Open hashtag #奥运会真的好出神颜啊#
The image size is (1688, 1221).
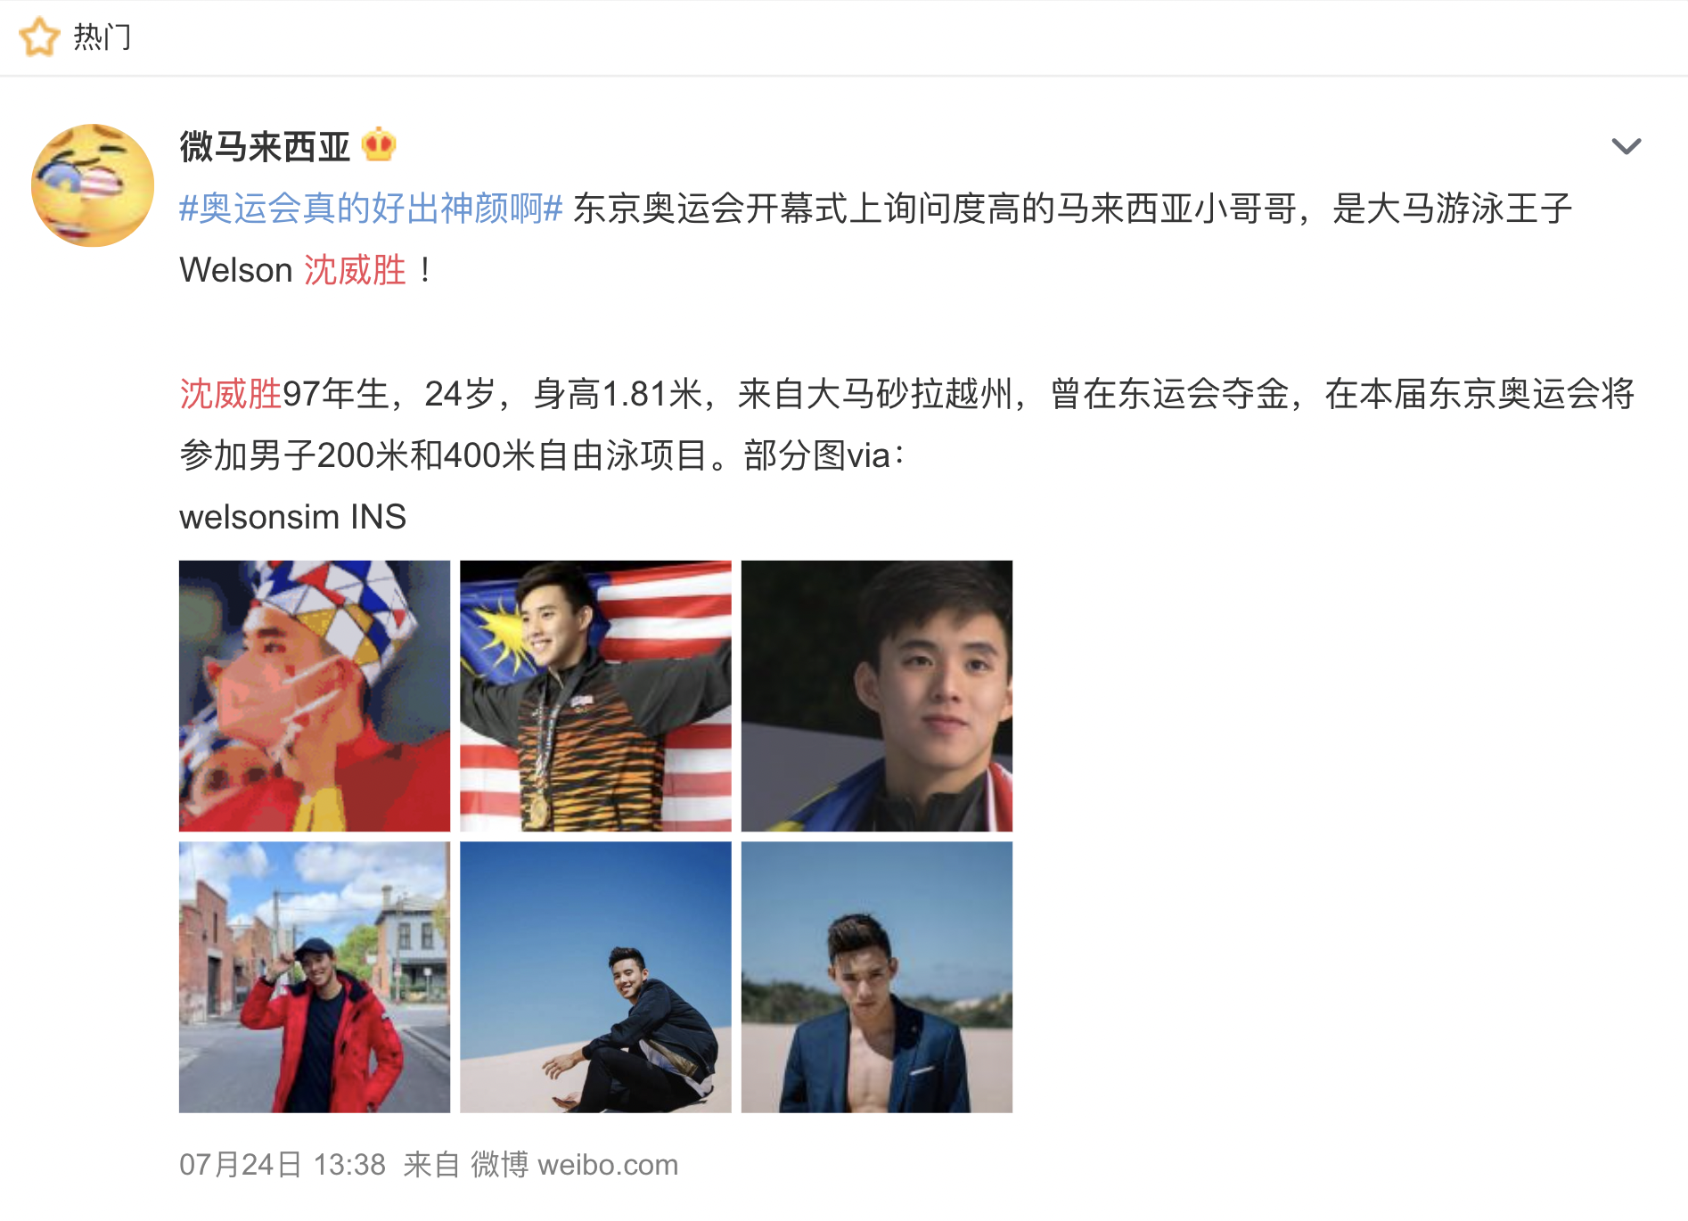click(x=371, y=209)
